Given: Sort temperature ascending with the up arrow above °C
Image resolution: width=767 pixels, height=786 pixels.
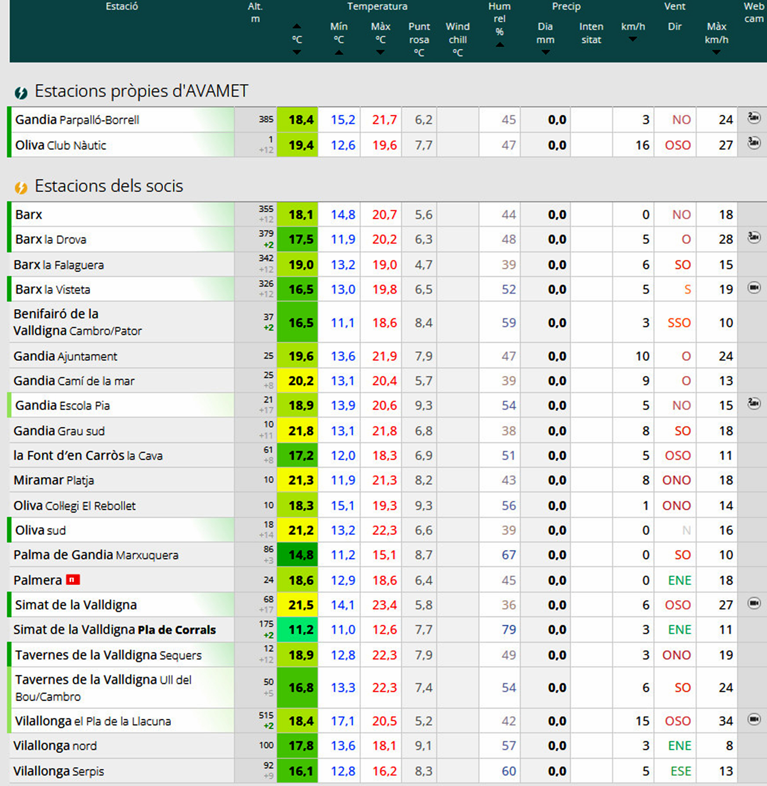Looking at the screenshot, I should tap(296, 26).
